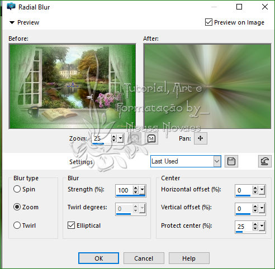
Task: Click the Pan navigate icon
Action: [201, 138]
